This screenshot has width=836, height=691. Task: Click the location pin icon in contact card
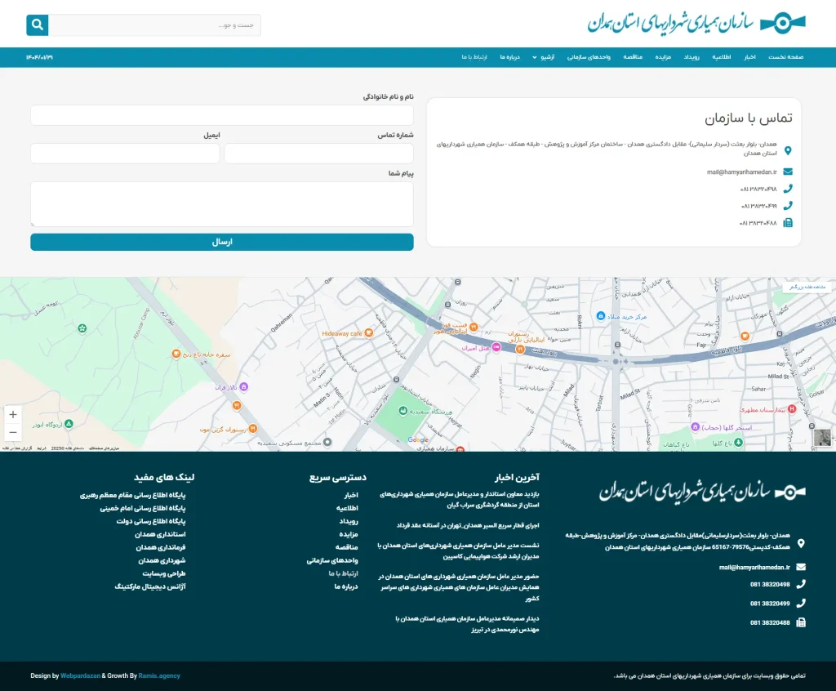tap(787, 150)
